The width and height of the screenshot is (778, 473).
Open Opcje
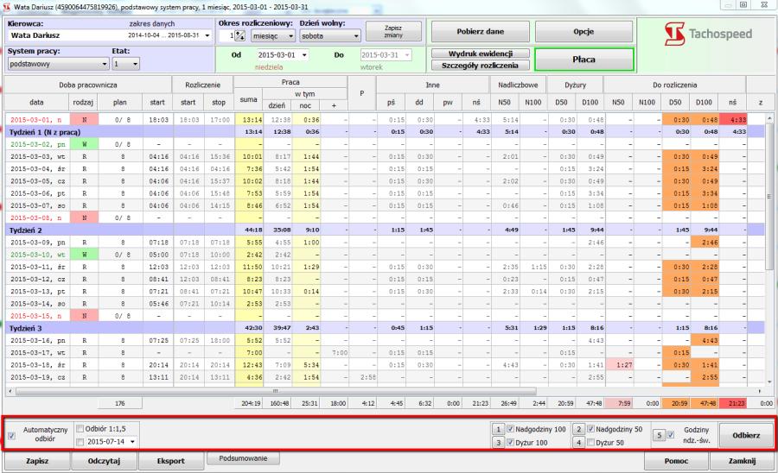tap(583, 32)
